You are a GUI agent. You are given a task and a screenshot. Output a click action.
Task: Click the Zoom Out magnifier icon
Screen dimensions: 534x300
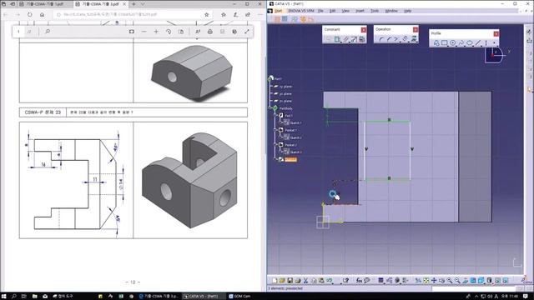pos(457,280)
